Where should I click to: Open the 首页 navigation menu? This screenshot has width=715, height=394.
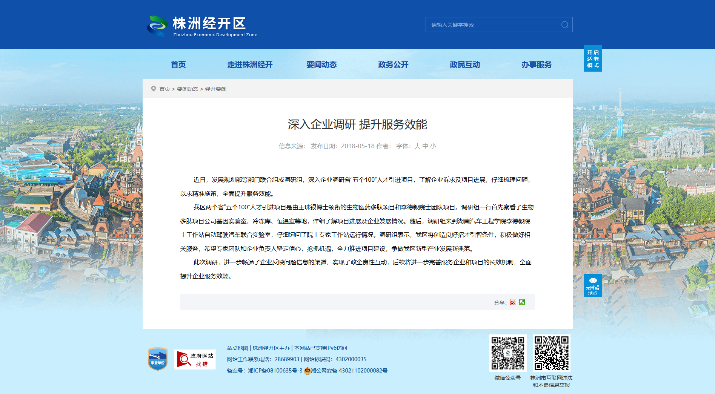point(178,64)
